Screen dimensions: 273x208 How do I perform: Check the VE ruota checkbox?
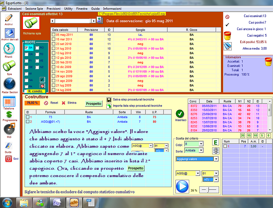pos(37,61)
